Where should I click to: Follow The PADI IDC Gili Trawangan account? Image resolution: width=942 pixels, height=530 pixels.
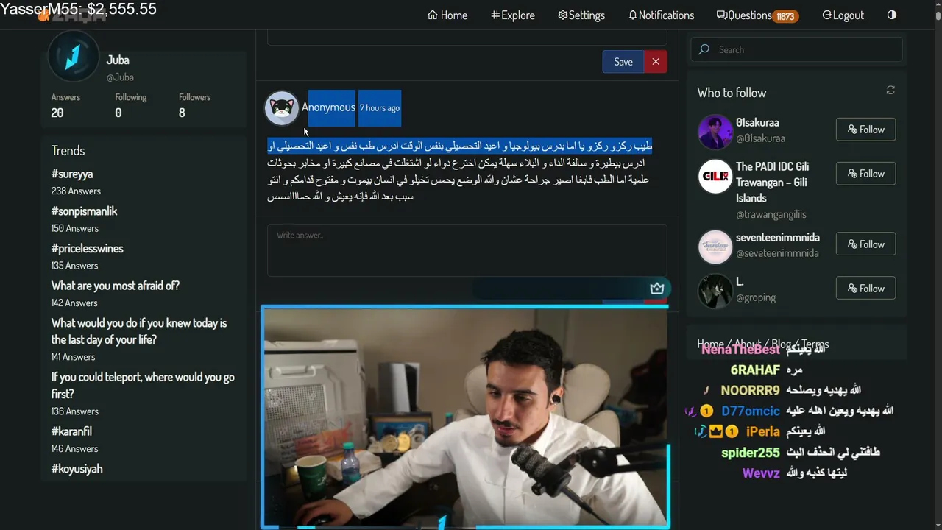(x=865, y=174)
